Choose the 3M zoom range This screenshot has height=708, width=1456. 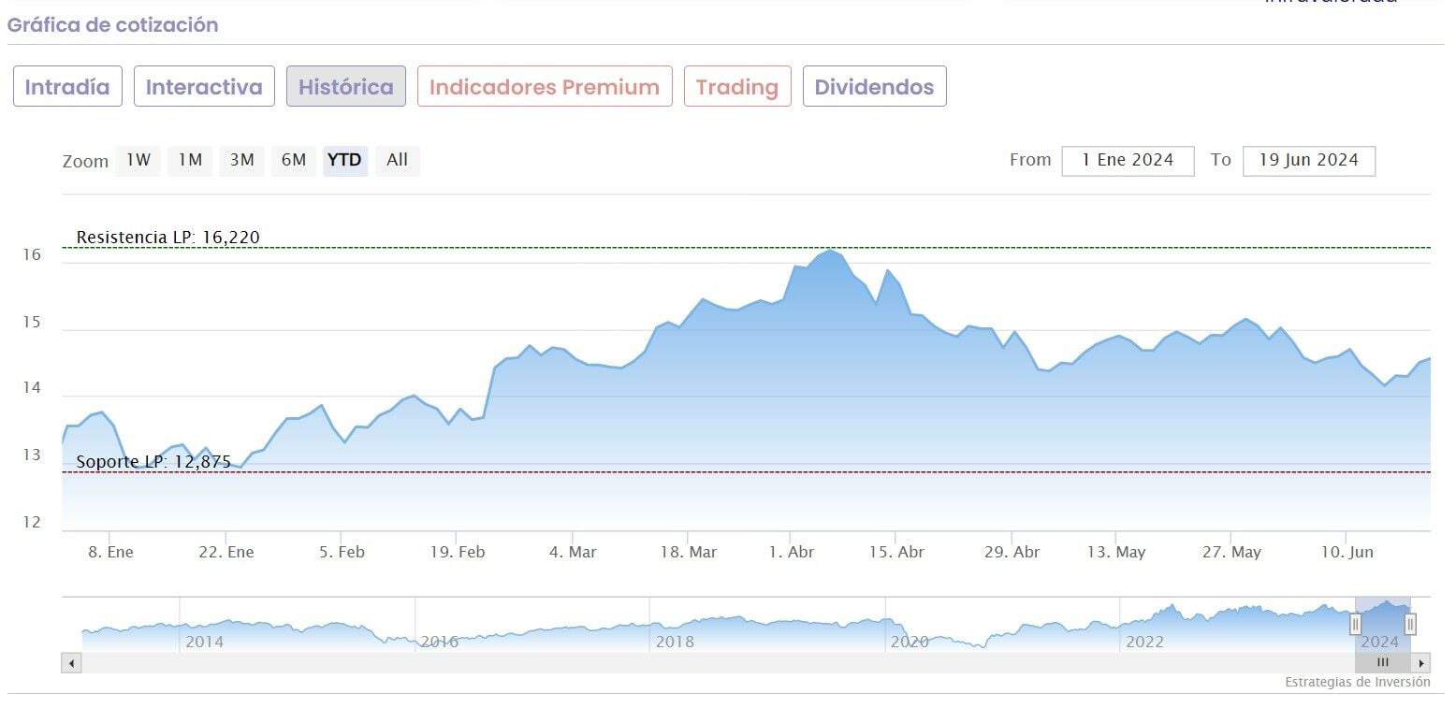pos(242,160)
